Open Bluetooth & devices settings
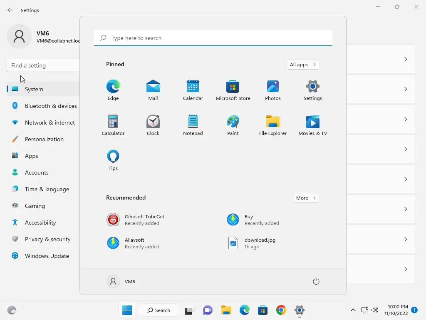Viewport: 426px width, 320px height. point(43,106)
